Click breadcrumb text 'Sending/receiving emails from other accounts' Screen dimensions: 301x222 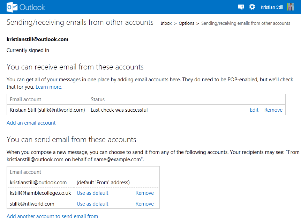(x=246, y=23)
